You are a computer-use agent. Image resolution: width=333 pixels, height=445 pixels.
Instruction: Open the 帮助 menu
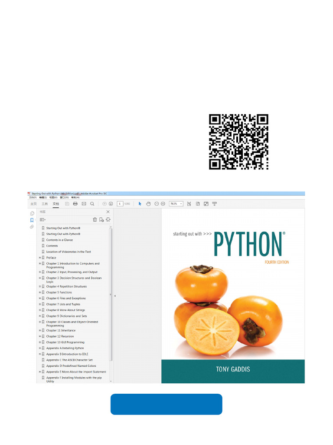coord(75,197)
